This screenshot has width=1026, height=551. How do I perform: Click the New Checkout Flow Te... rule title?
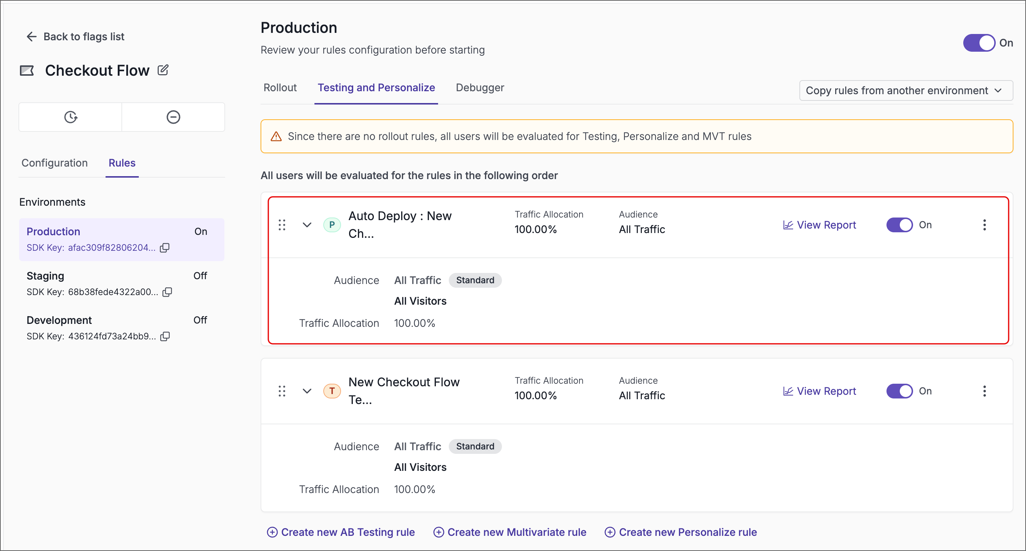click(404, 391)
